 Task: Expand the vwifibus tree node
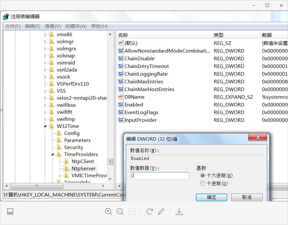point(45,105)
